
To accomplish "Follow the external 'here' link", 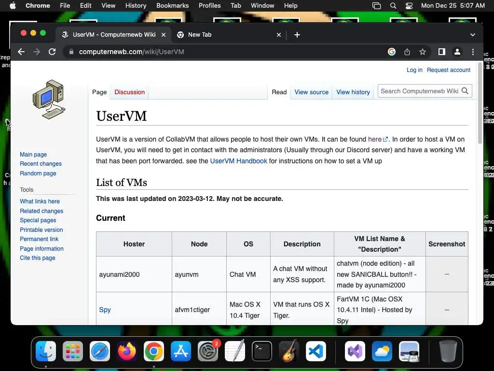I will pyautogui.click(x=378, y=139).
